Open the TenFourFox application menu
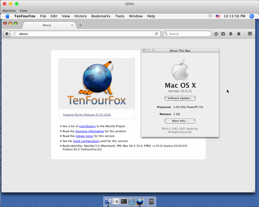259x207 pixels. click(x=25, y=16)
